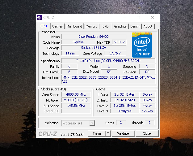The width and height of the screenshot is (193, 156).
Task: Click the CPU-Z app icon in title bar
Action: pyautogui.click(x=39, y=18)
